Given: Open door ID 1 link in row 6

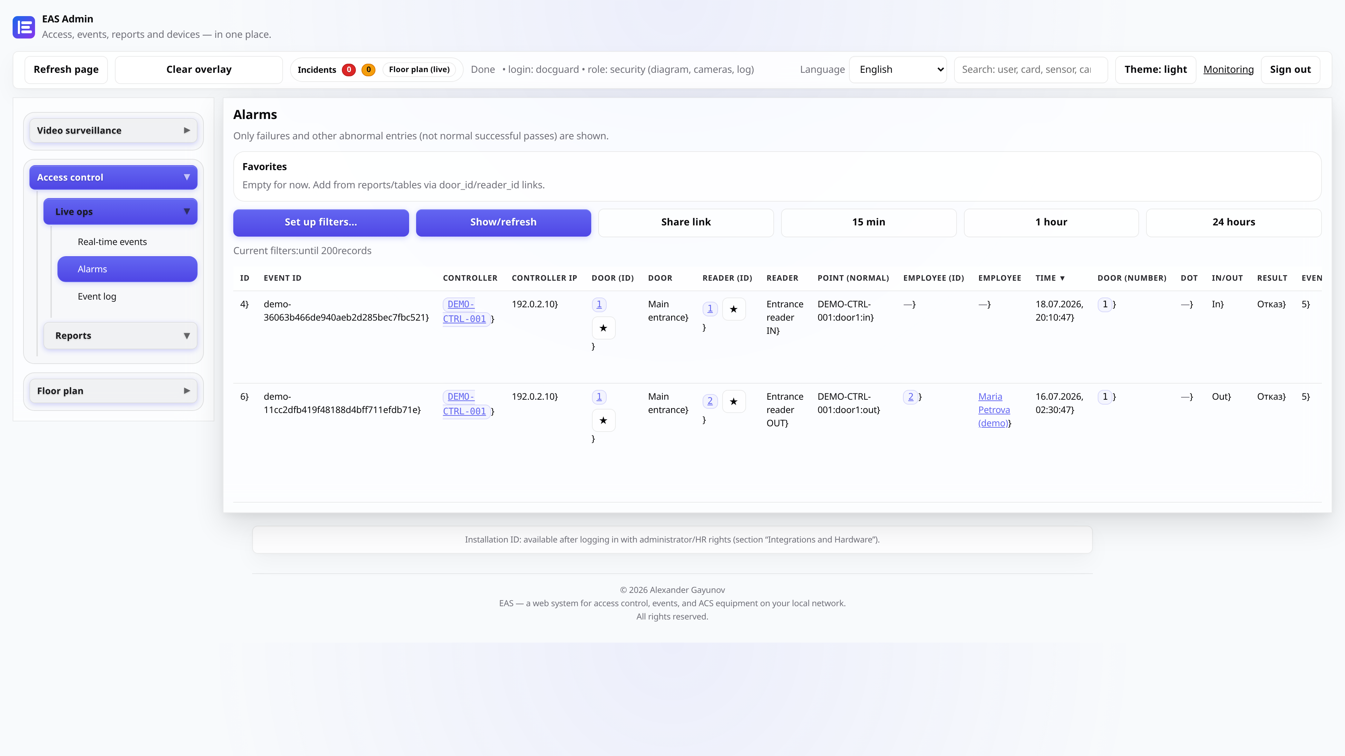Looking at the screenshot, I should click(599, 397).
